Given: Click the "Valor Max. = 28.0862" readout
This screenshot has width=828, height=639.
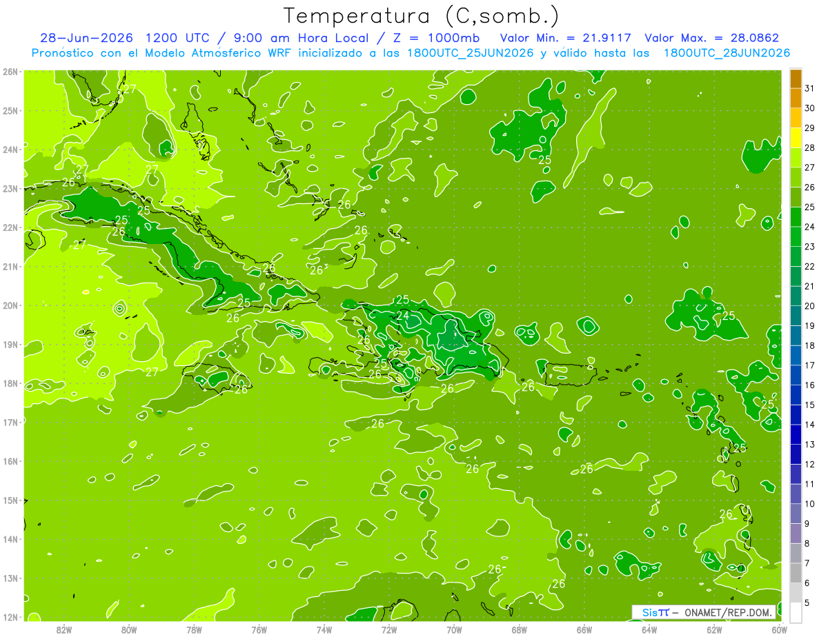Looking at the screenshot, I should tap(711, 38).
